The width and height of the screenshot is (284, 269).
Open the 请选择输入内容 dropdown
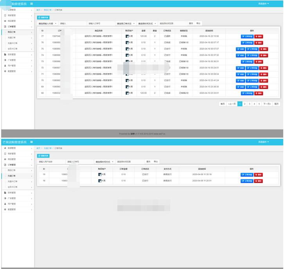click(x=47, y=24)
